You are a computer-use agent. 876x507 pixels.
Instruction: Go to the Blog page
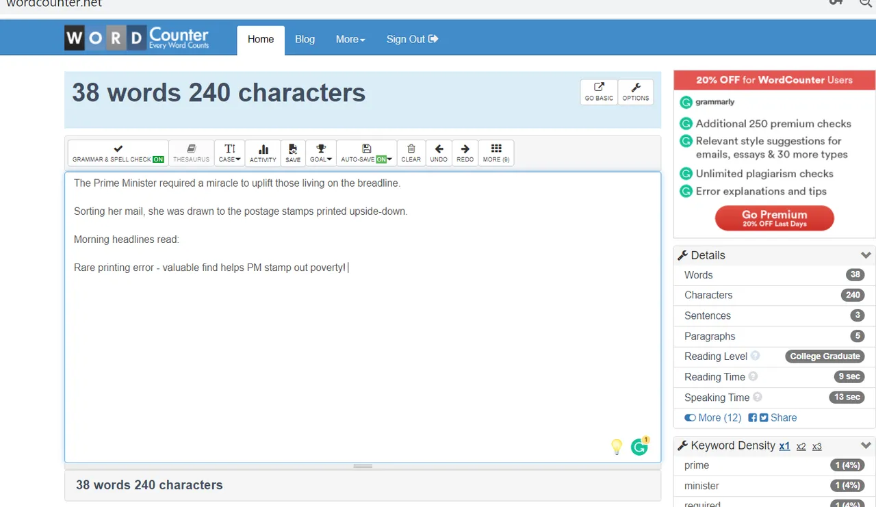[305, 40]
